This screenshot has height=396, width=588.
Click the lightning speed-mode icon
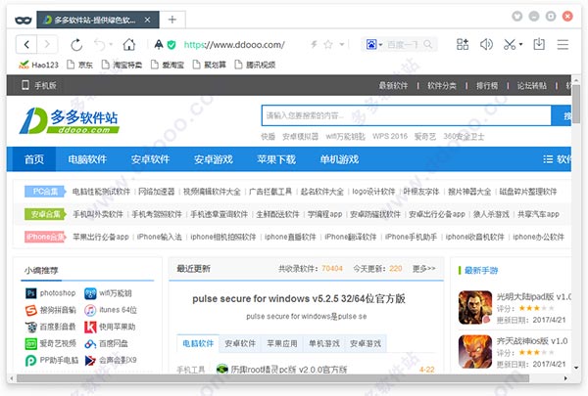coord(314,45)
